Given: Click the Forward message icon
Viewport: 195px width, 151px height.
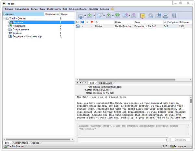Looking at the screenshot, I should [x=125, y=16].
